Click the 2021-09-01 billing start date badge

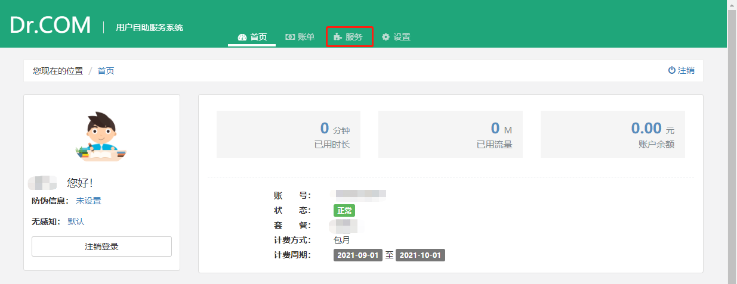tap(357, 255)
